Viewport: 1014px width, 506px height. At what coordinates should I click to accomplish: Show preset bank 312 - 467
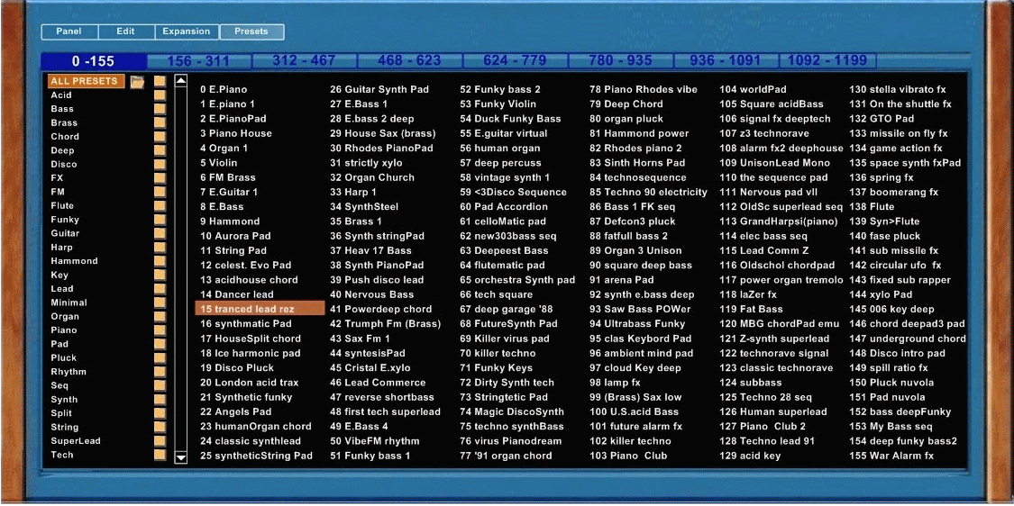[x=304, y=60]
